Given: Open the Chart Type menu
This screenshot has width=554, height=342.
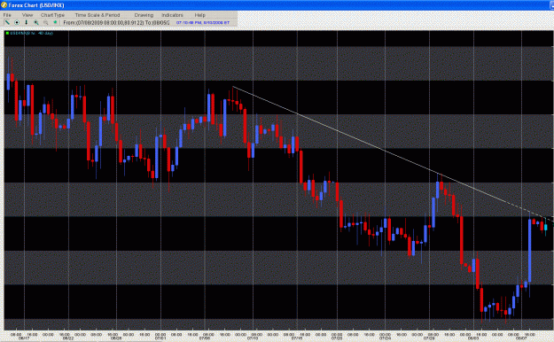Looking at the screenshot, I should 52,15.
